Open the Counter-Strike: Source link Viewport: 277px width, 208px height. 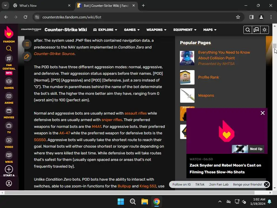(x=54, y=54)
